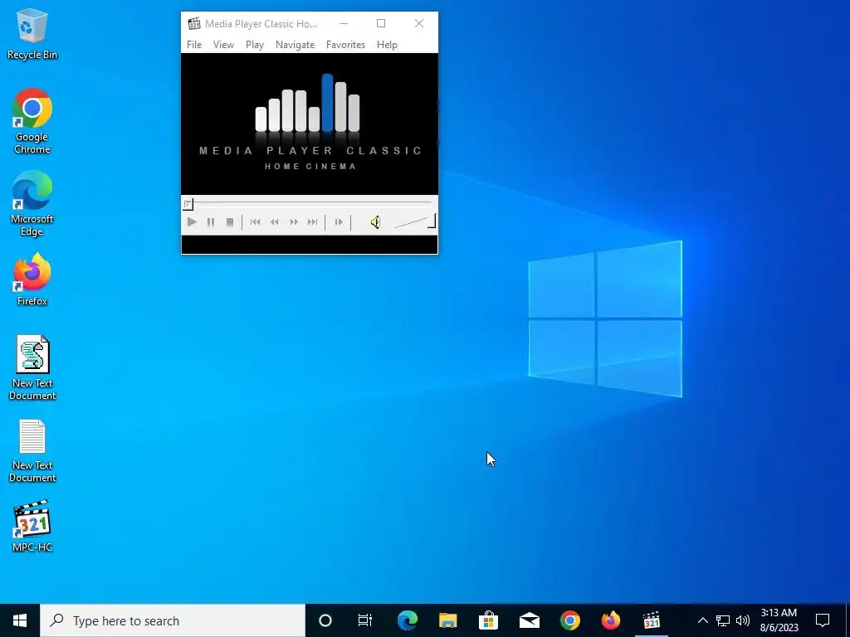
Task: Select the Firefox desktop shortcut
Action: pyautogui.click(x=32, y=280)
